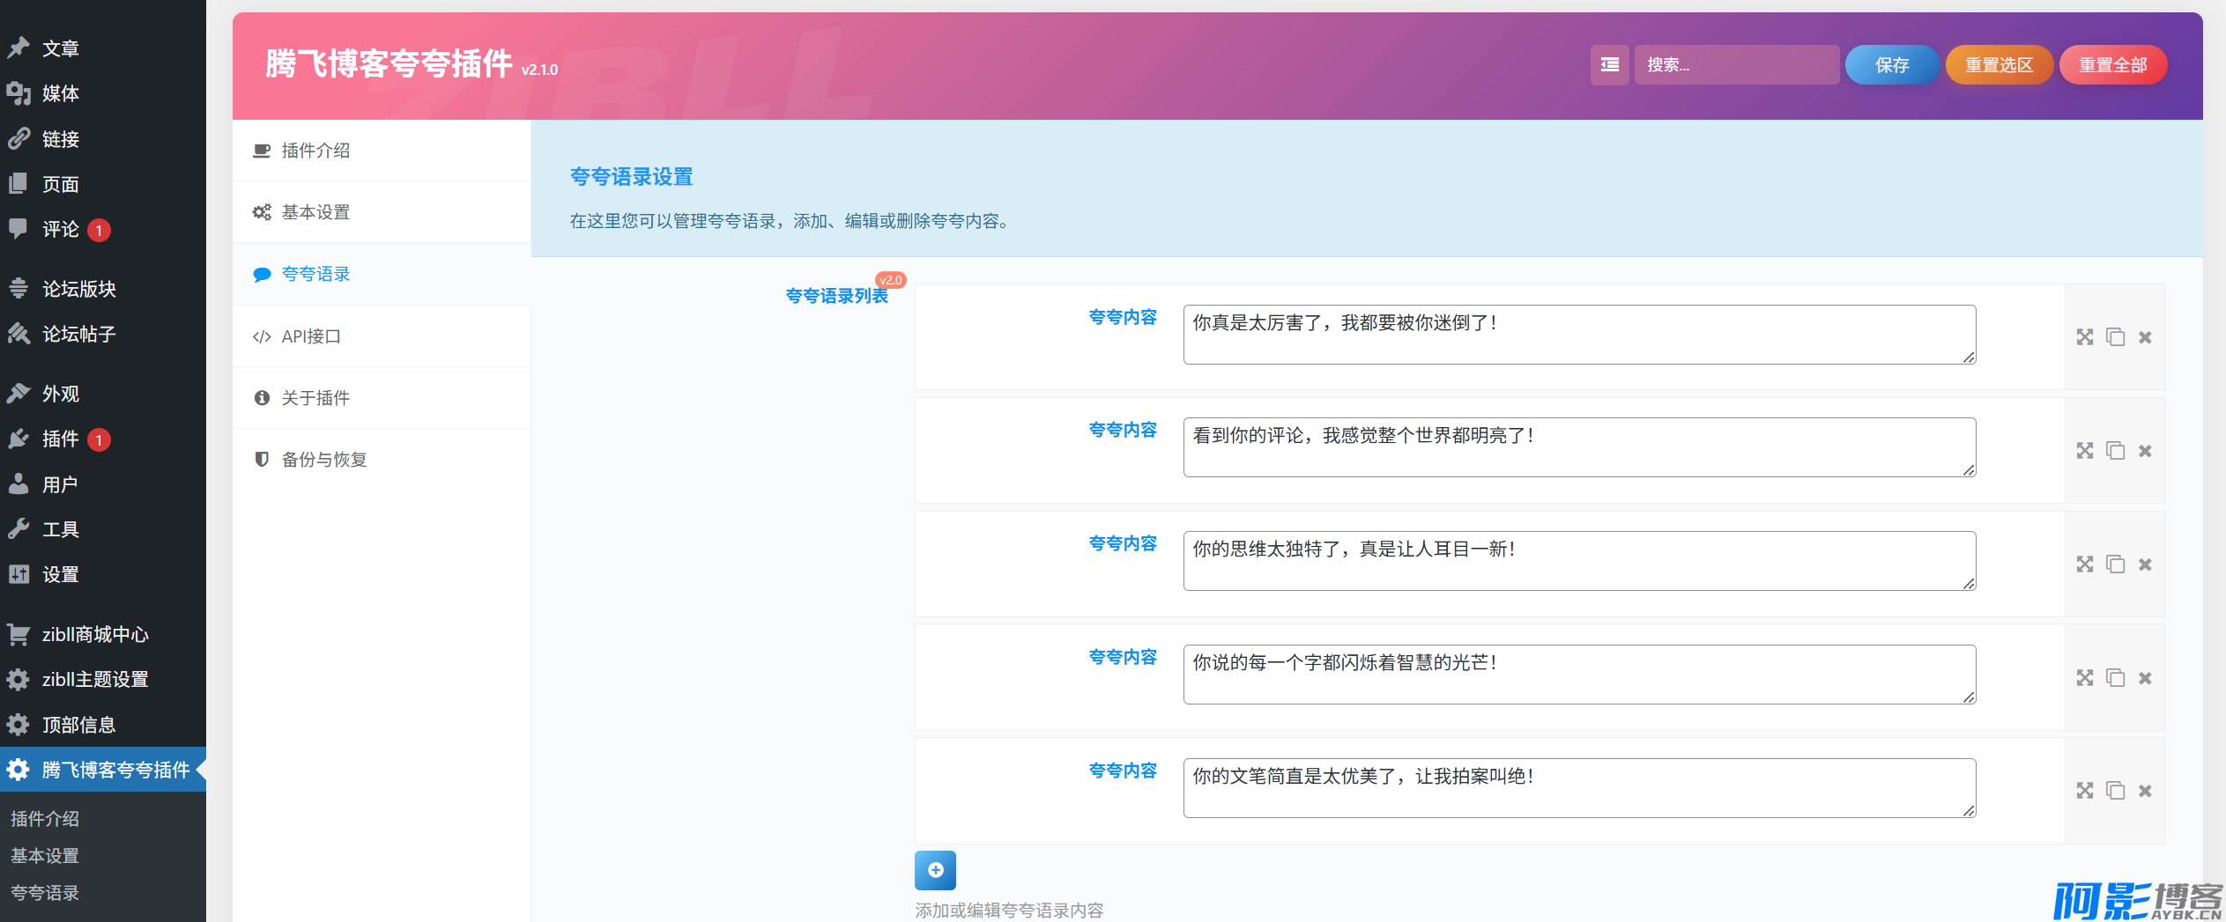Delete the first praise entry
Image resolution: width=2226 pixels, height=922 pixels.
point(2145,337)
